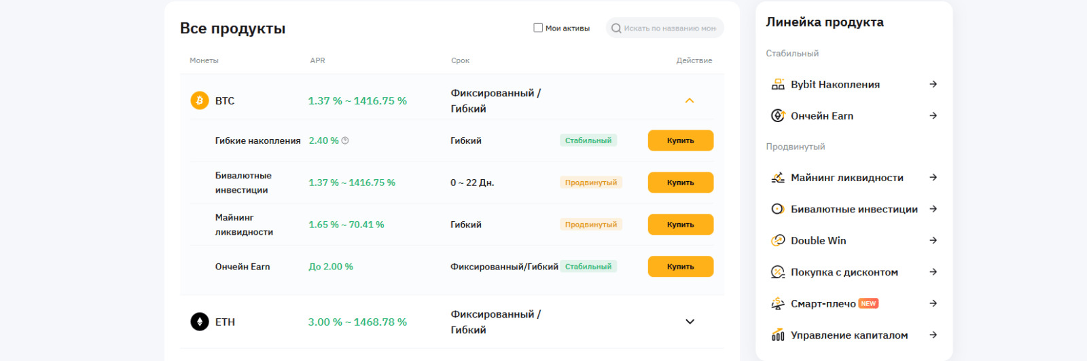Click the Ончейн Earn sidebar icon
This screenshot has height=361, width=1087.
[x=778, y=116]
